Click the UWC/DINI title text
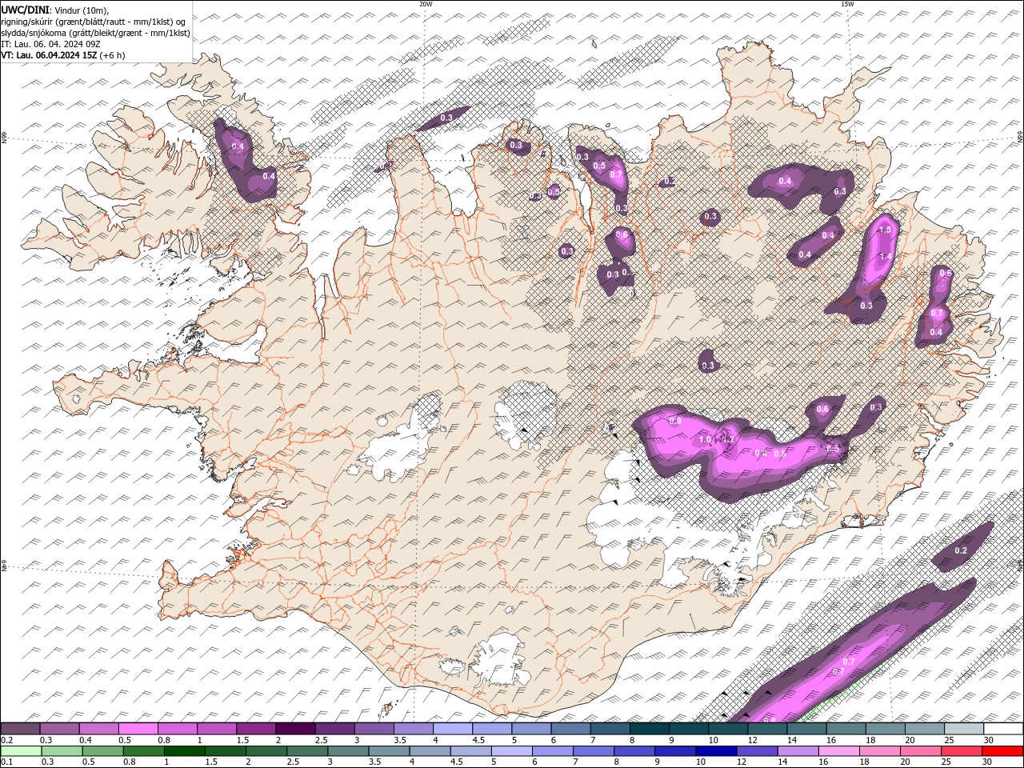This screenshot has height=768, width=1024. tap(25, 10)
